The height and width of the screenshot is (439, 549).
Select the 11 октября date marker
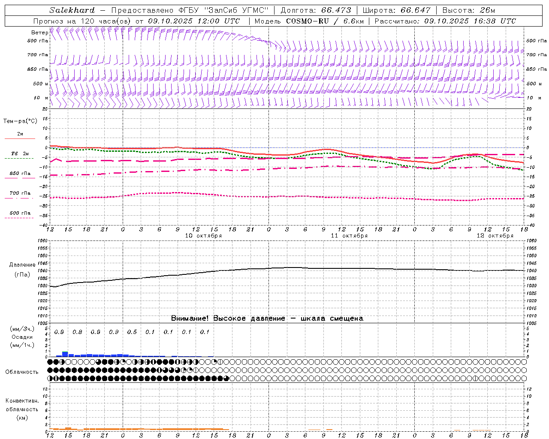(x=349, y=236)
